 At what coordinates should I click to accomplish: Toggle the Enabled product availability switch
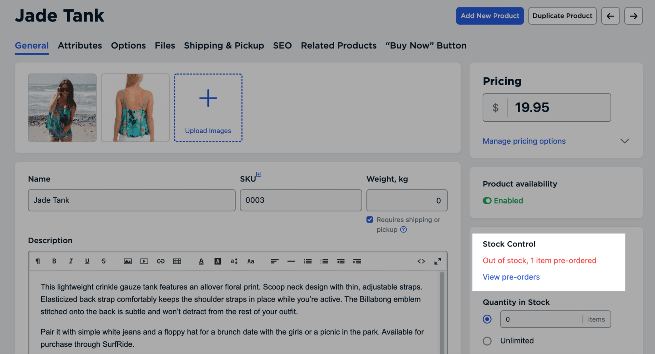[x=487, y=201]
